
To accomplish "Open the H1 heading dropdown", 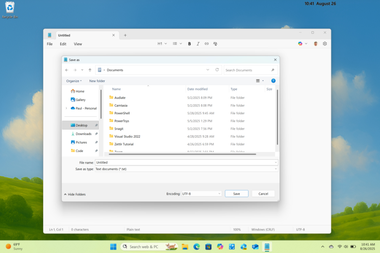I will [162, 44].
